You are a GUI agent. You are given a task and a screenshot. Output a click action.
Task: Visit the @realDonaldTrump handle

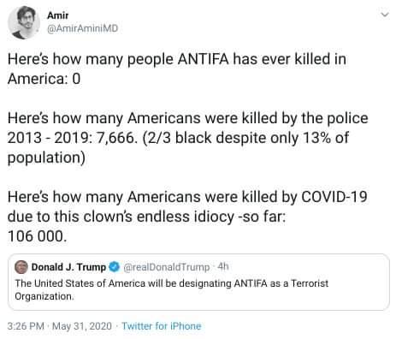167,267
